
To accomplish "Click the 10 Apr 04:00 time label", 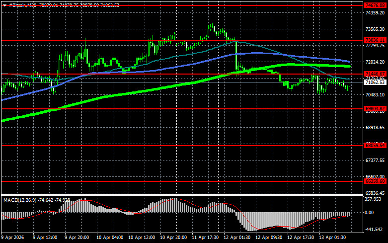I will [110, 238].
